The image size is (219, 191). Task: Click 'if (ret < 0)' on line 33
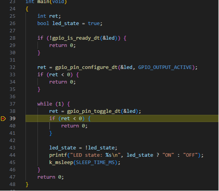coord(55,75)
